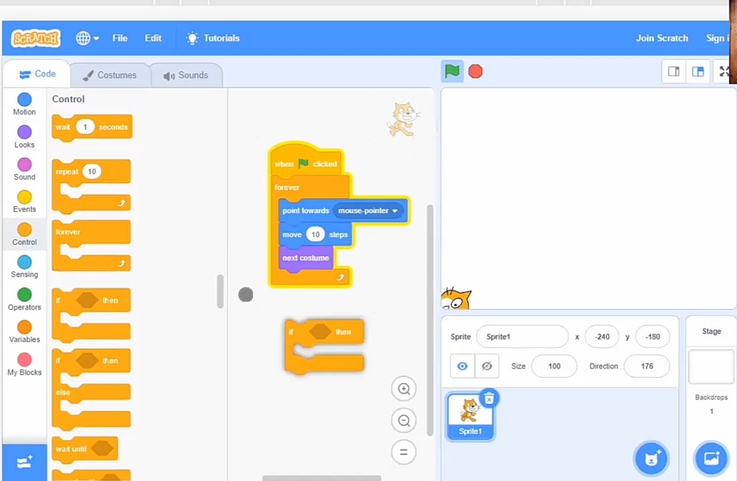Select the Motion blocks category
737x481 pixels.
point(24,104)
